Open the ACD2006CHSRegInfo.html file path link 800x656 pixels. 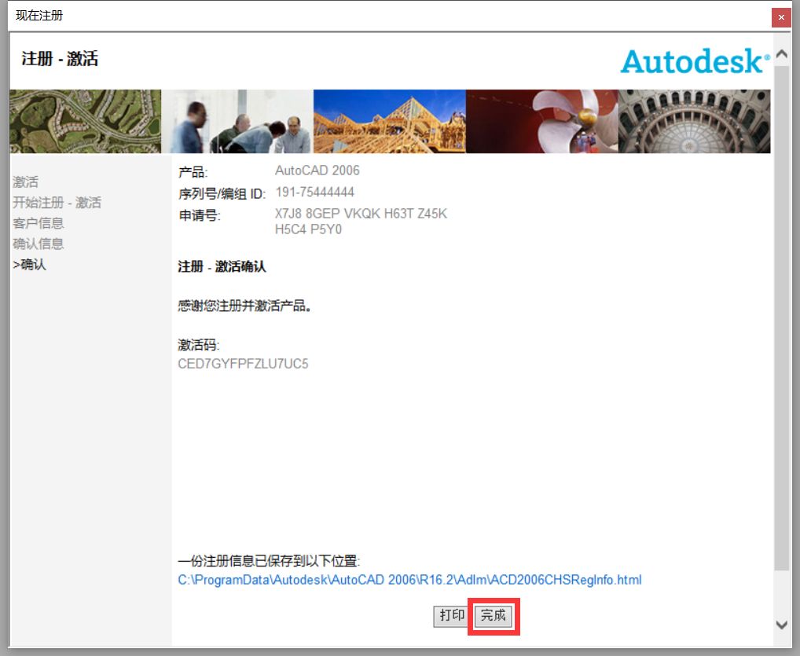click(409, 580)
